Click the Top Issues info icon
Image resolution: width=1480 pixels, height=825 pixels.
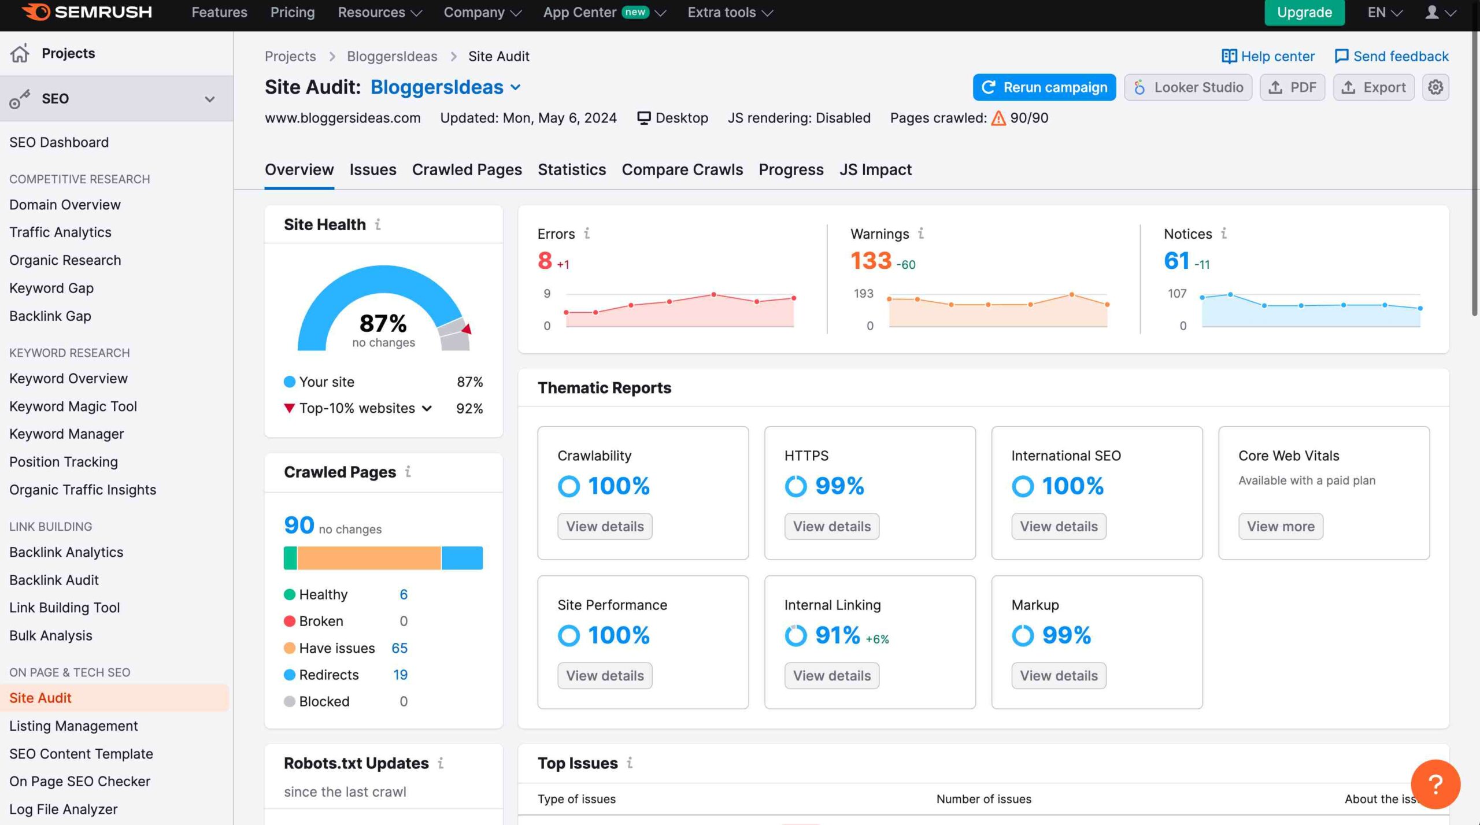(x=630, y=763)
